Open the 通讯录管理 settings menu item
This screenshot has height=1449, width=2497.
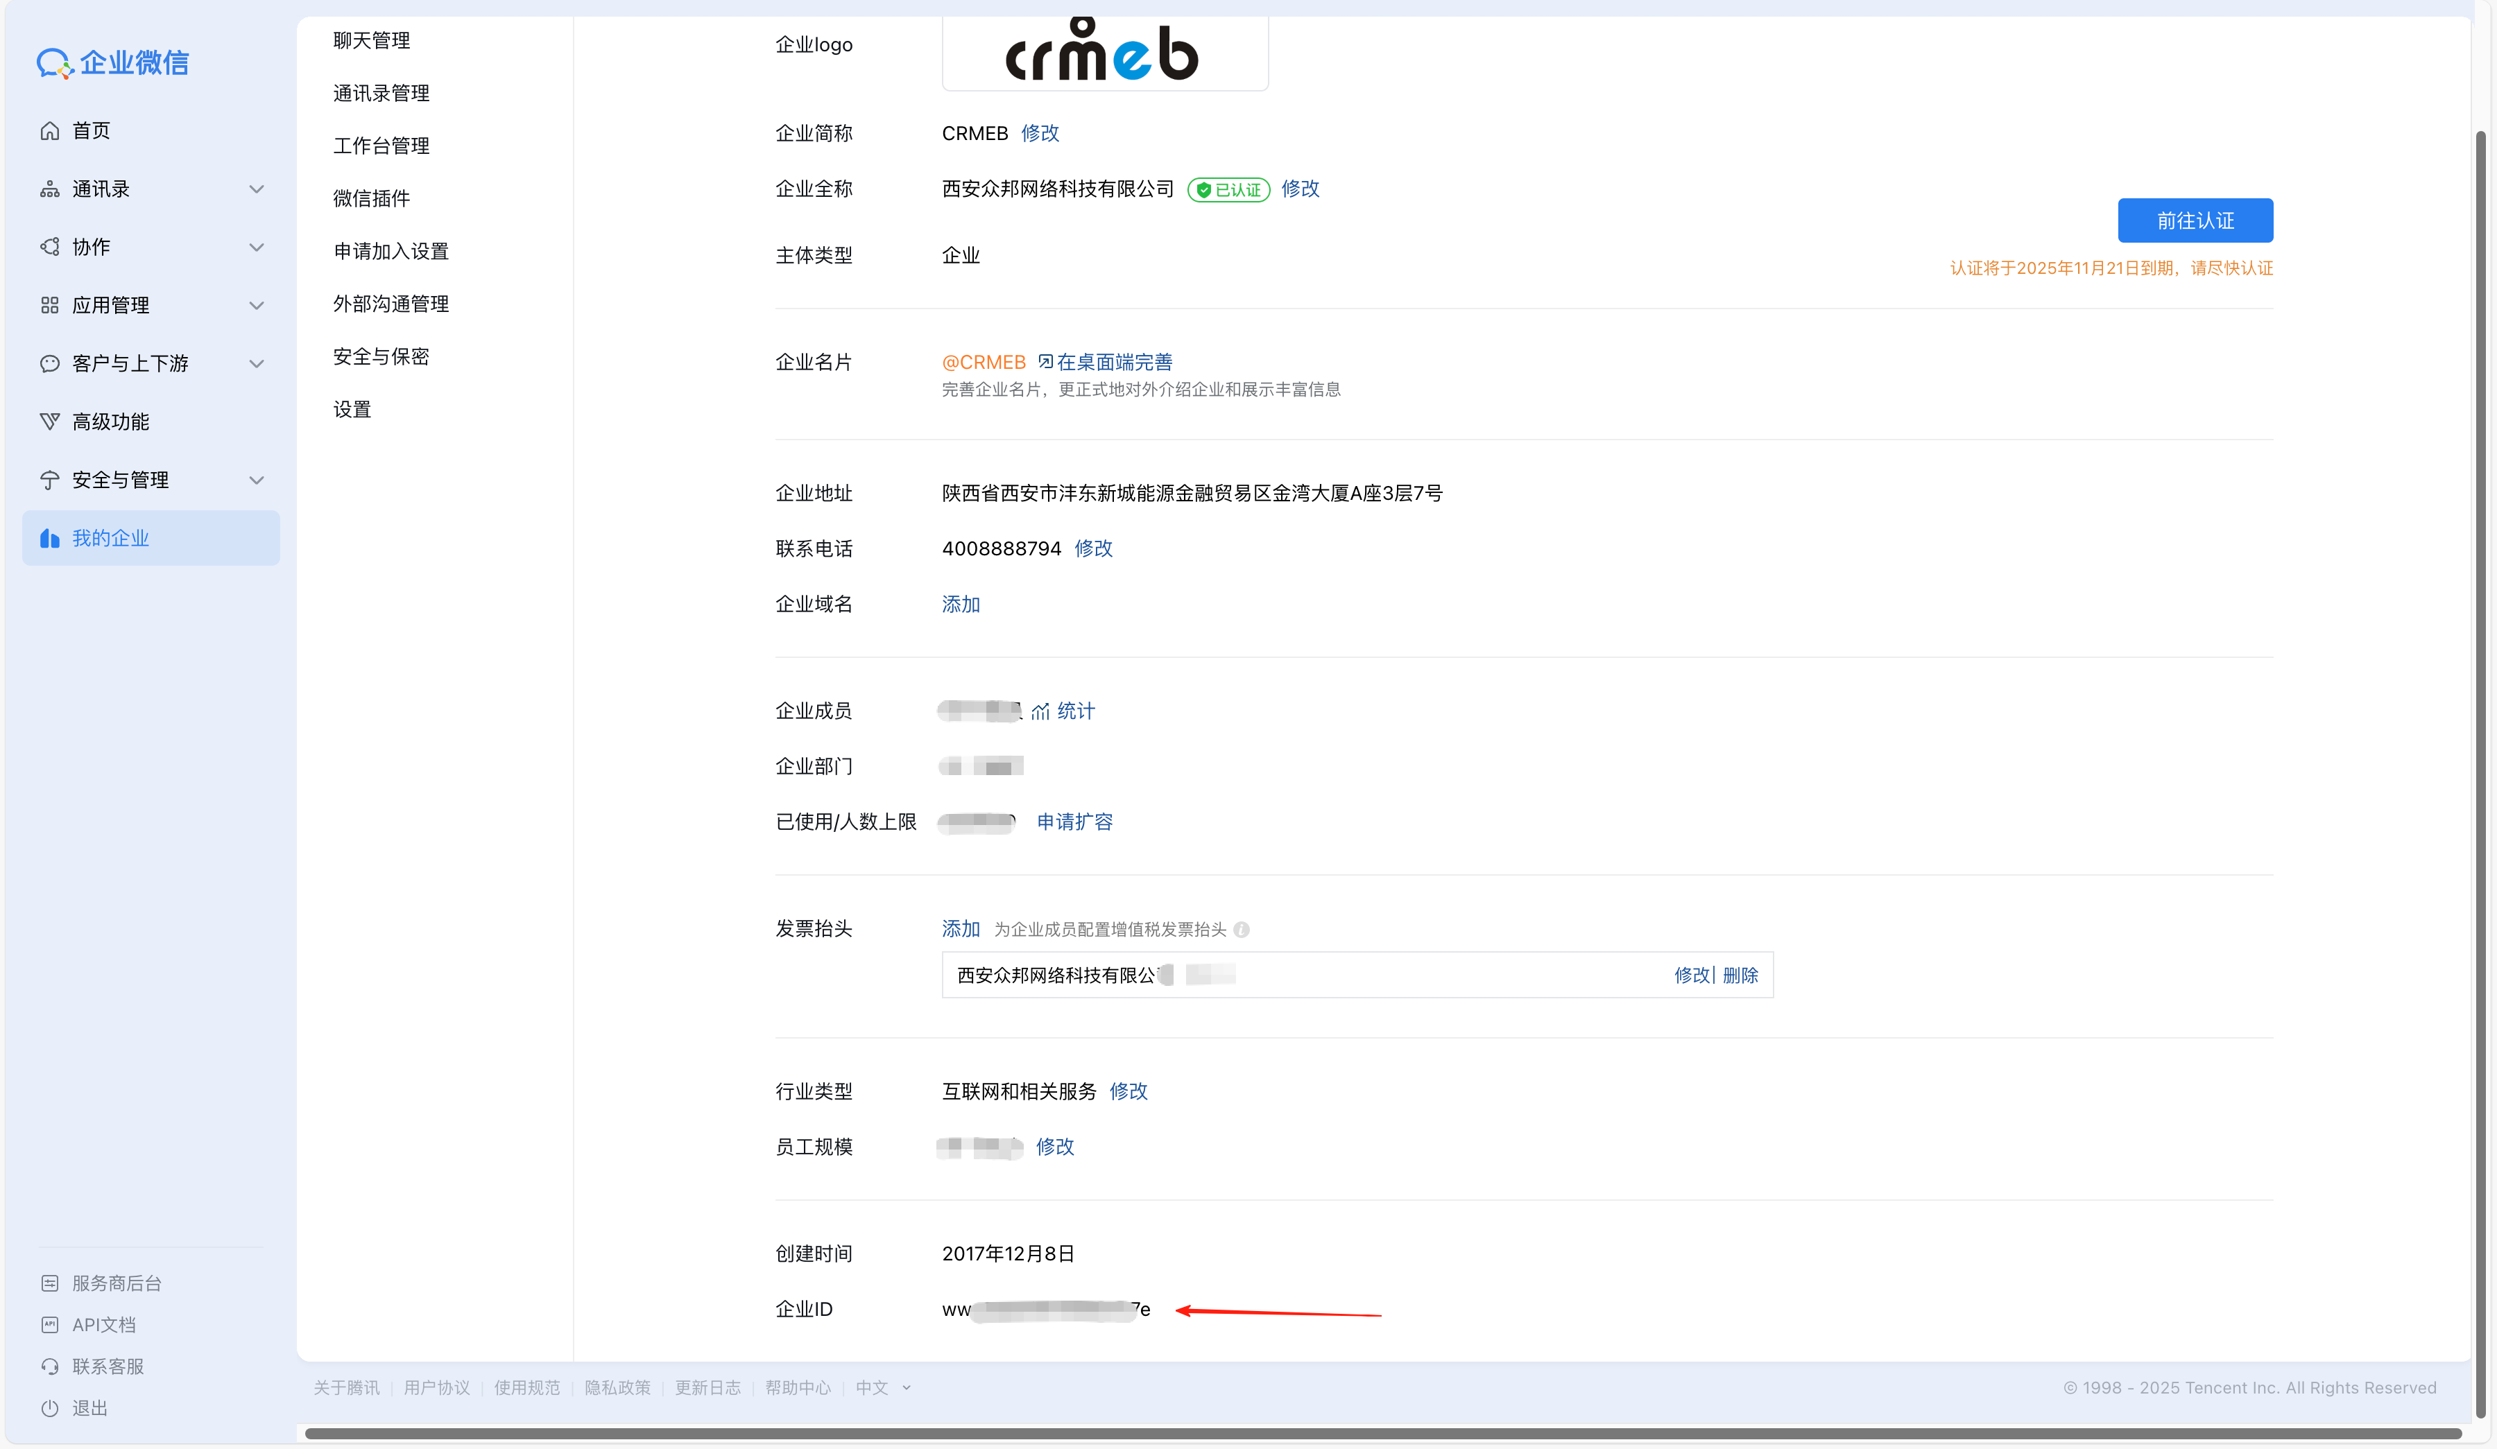tap(381, 93)
